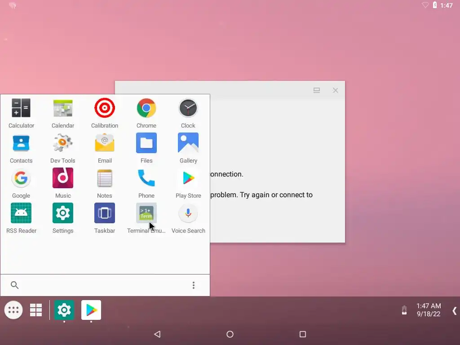Open the Files app

coord(146,148)
